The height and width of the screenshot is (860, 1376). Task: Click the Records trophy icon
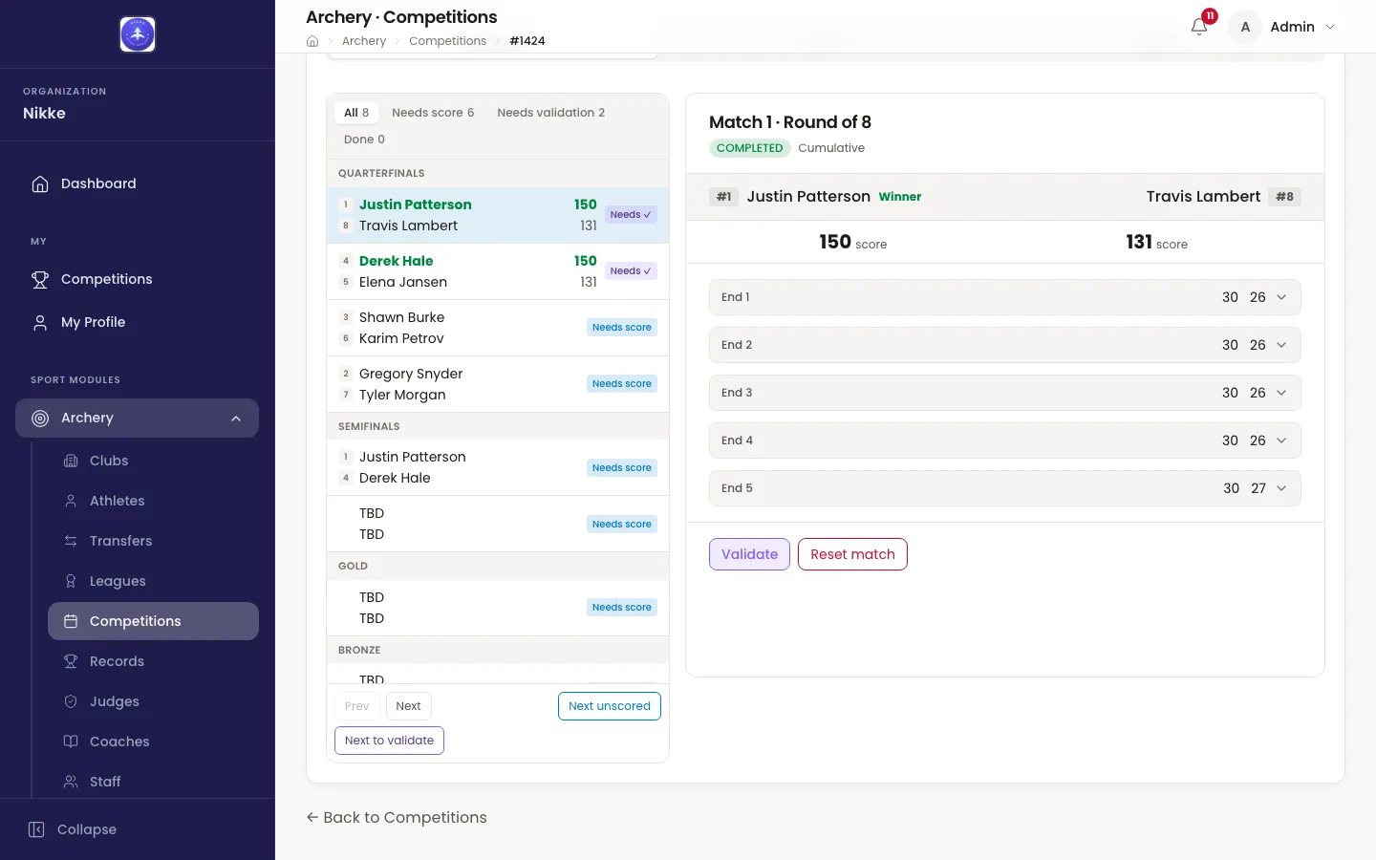coord(71,661)
